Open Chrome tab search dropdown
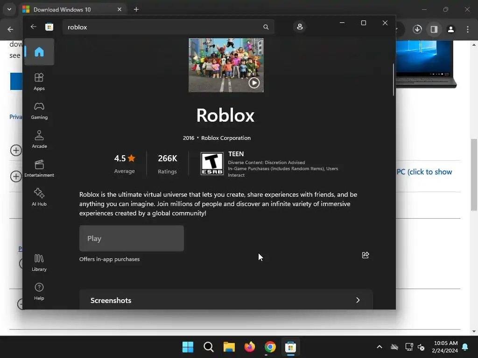 9,9
